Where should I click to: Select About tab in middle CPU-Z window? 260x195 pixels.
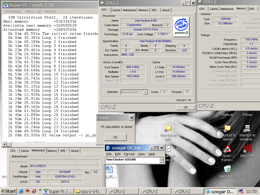(x=166, y=10)
